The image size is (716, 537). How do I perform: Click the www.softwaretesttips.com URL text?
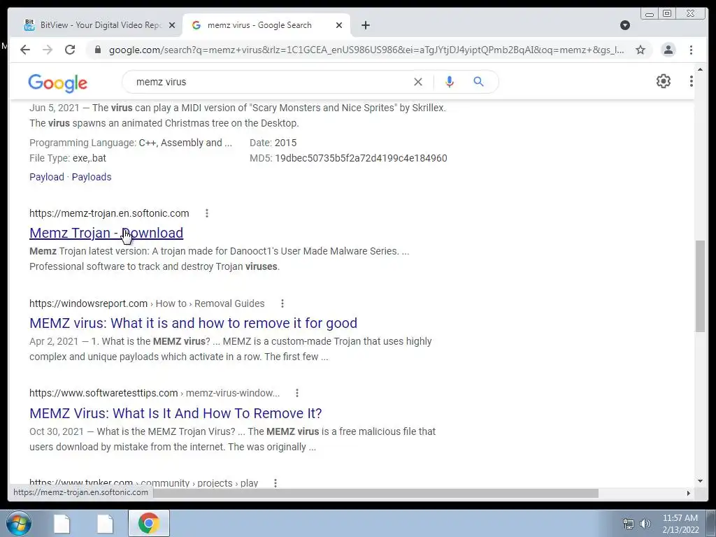tap(103, 393)
